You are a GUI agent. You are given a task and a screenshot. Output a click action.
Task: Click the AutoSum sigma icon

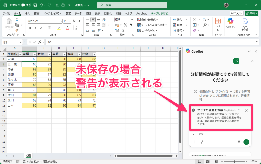(195, 20)
